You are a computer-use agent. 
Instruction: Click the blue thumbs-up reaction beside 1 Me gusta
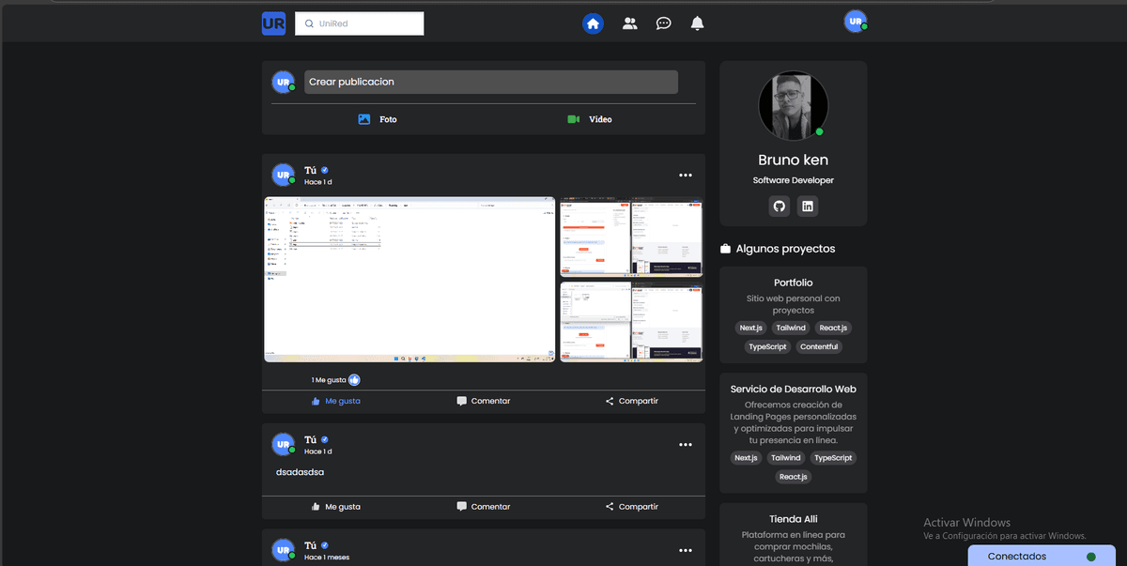(354, 380)
